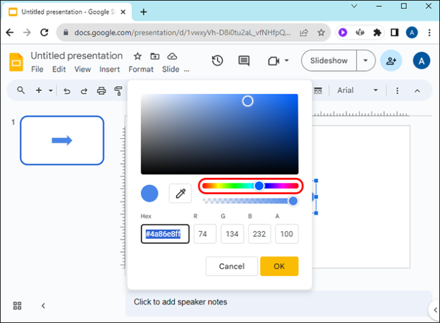The width and height of the screenshot is (440, 323).
Task: Click the Google Slides logo icon
Action: [x=16, y=62]
